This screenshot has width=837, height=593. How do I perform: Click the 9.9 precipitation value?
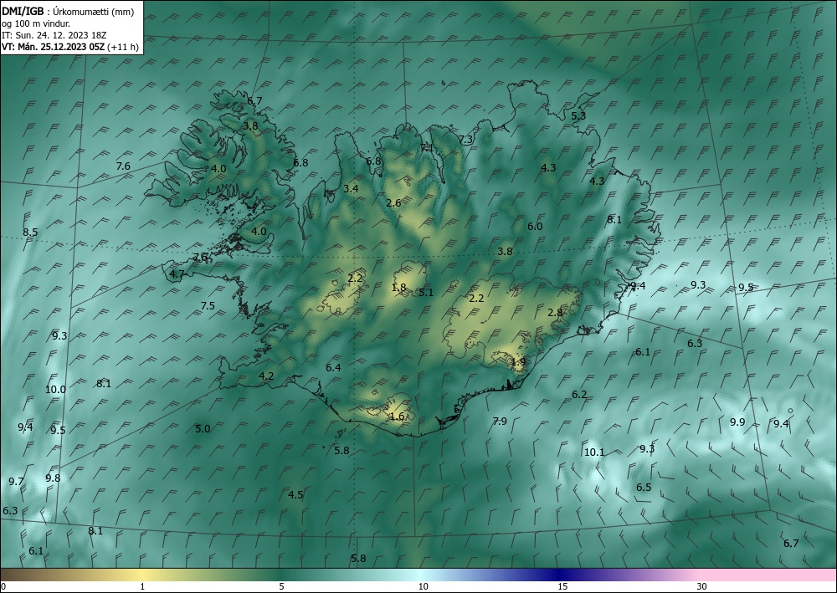(x=737, y=422)
